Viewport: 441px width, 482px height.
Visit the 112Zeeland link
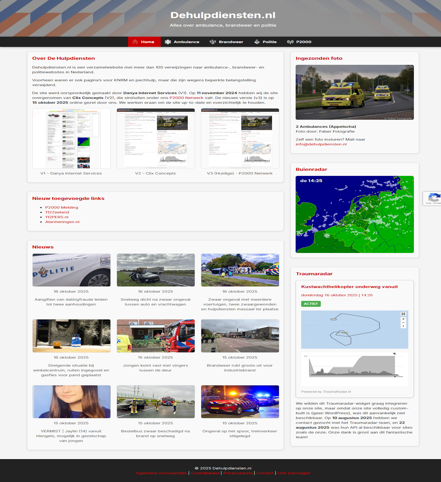pos(57,212)
